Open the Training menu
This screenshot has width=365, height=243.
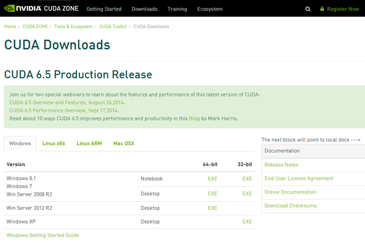pyautogui.click(x=177, y=9)
